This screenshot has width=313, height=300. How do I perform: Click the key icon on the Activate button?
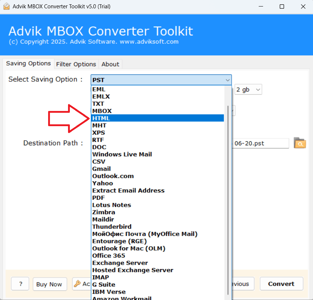77,283
